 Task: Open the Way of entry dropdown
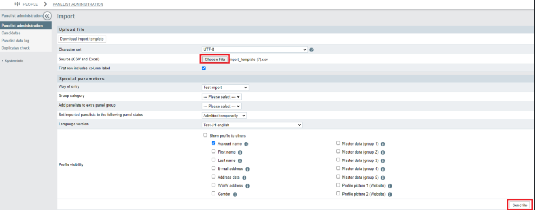(225, 87)
